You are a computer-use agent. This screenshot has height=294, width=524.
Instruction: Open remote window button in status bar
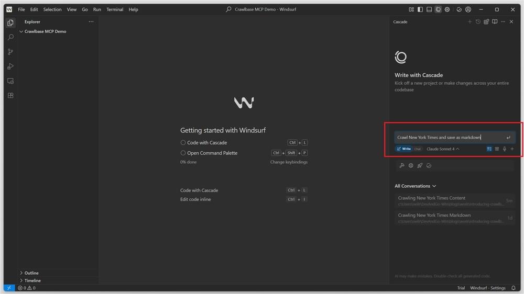pyautogui.click(x=9, y=288)
